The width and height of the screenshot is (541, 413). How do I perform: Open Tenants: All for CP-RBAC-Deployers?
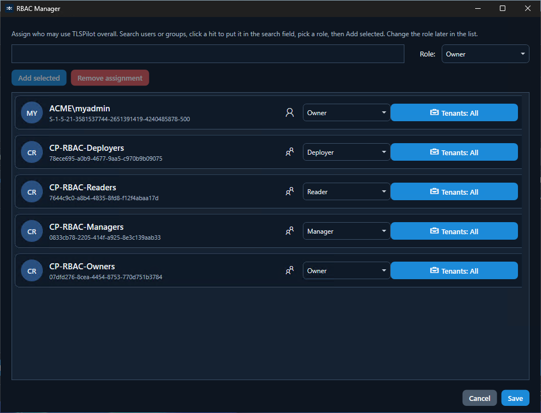(454, 152)
